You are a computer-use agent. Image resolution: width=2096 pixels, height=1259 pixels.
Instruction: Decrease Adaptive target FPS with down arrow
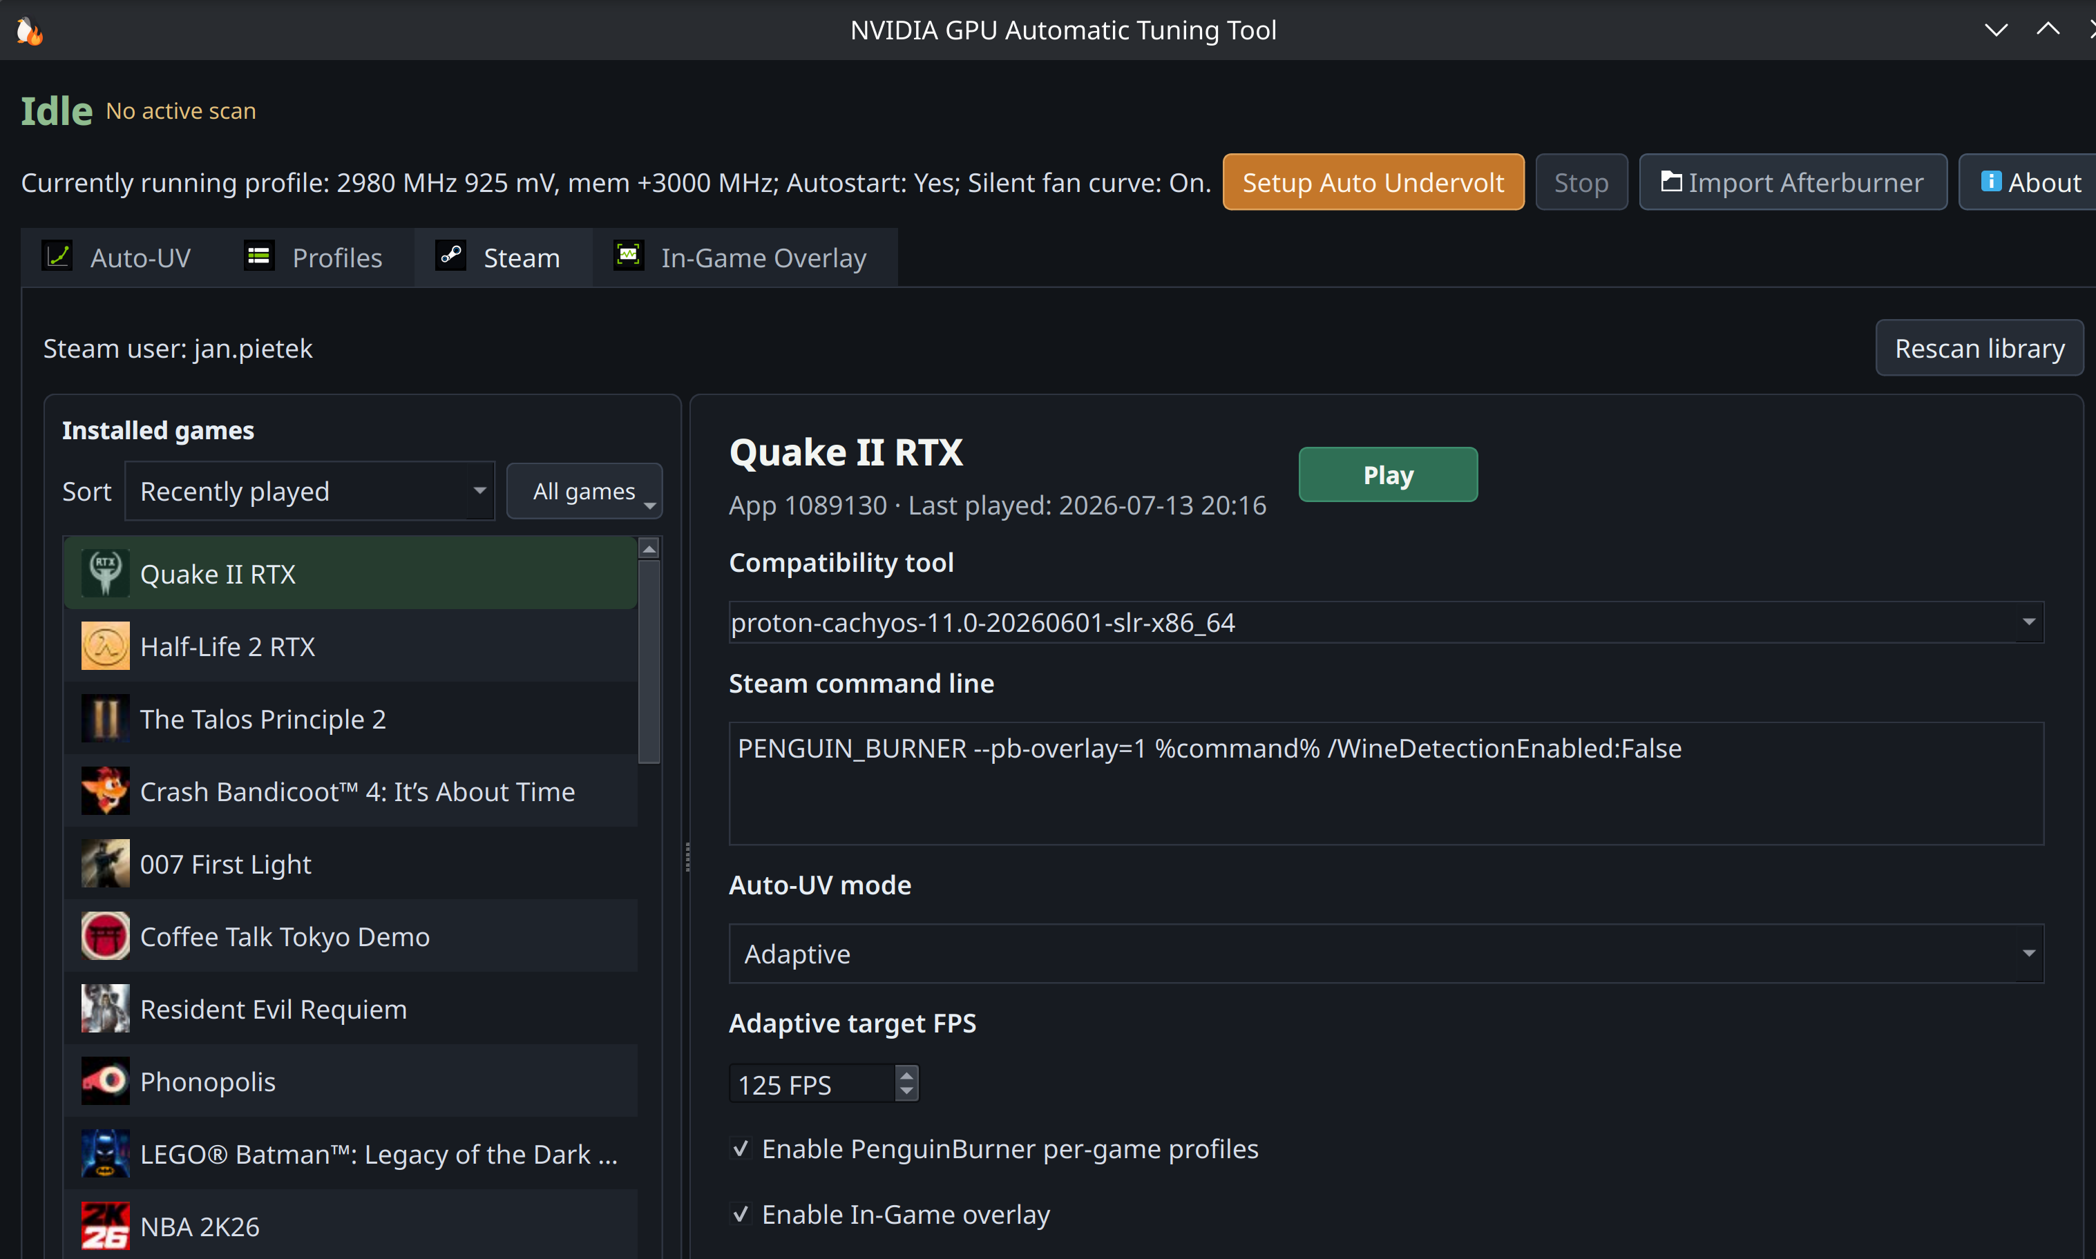click(x=907, y=1092)
